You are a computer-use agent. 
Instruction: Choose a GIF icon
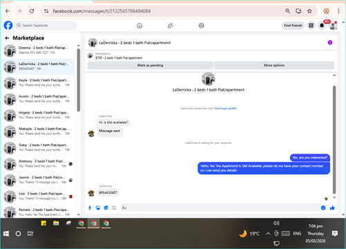114,208
